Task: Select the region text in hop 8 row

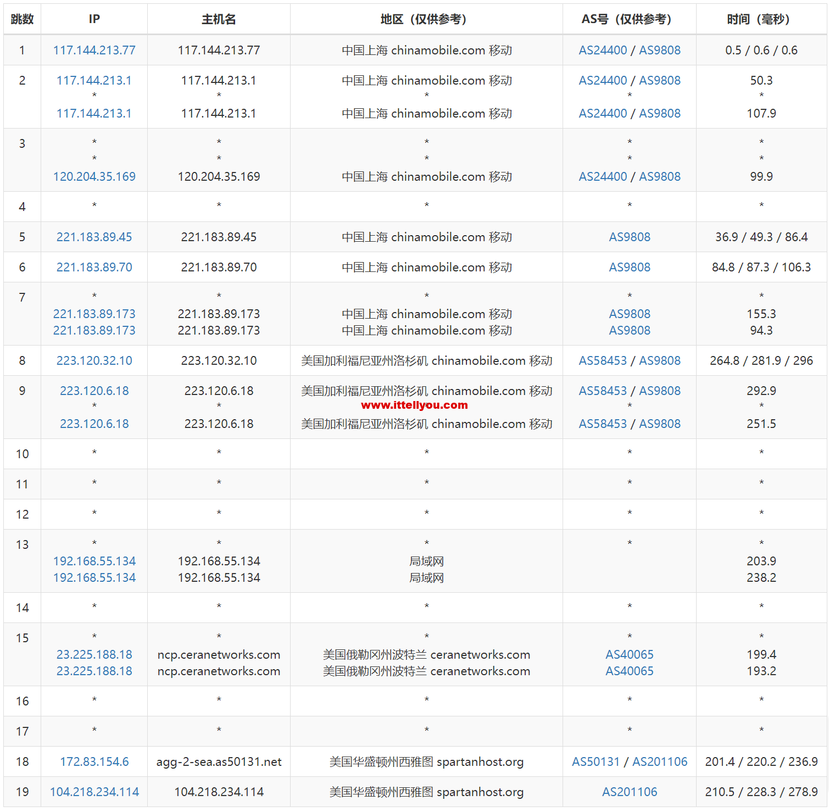Action: click(426, 360)
